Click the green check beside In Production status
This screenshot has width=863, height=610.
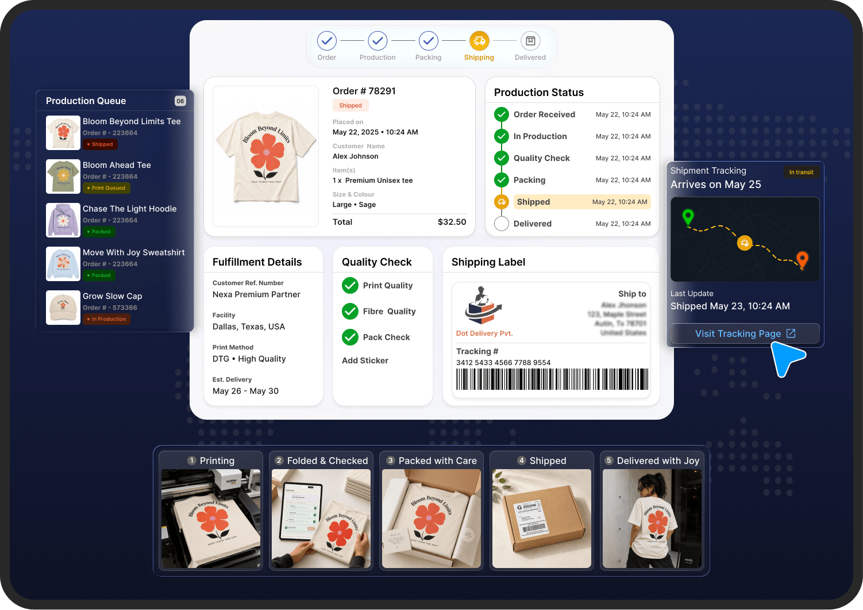502,136
